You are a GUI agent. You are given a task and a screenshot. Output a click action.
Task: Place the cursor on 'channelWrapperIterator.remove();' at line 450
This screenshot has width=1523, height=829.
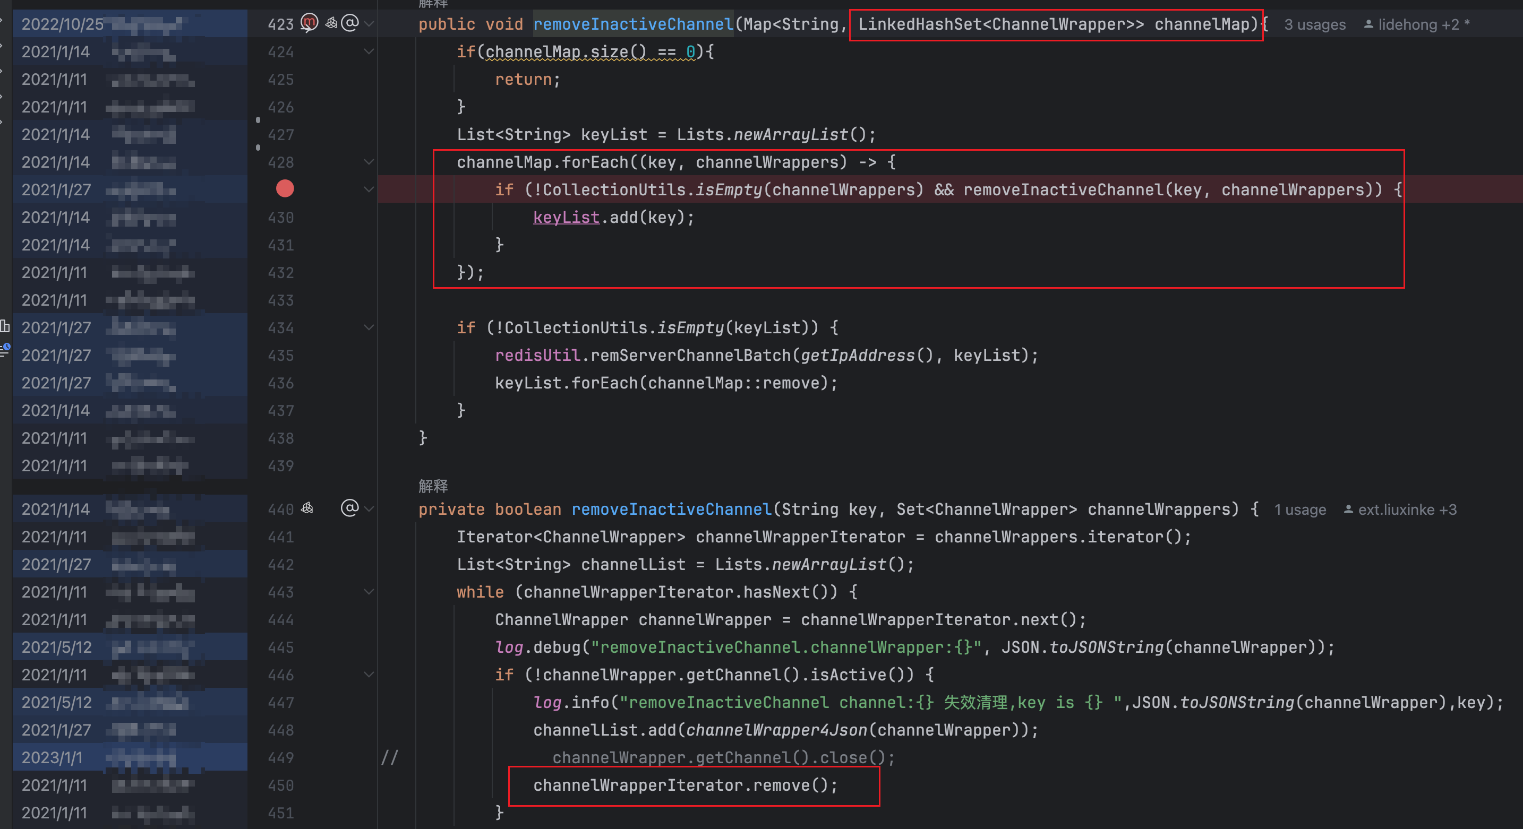click(685, 785)
